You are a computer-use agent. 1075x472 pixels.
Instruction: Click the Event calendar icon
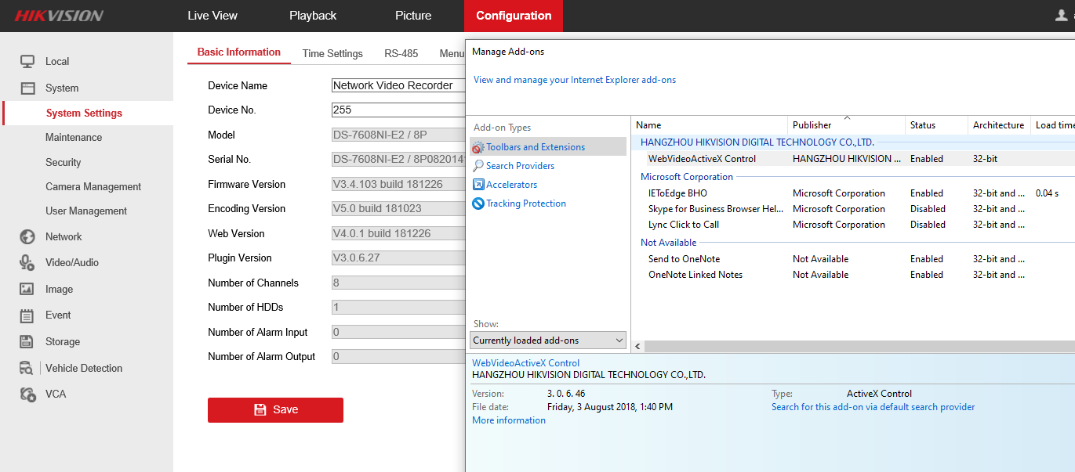point(27,315)
